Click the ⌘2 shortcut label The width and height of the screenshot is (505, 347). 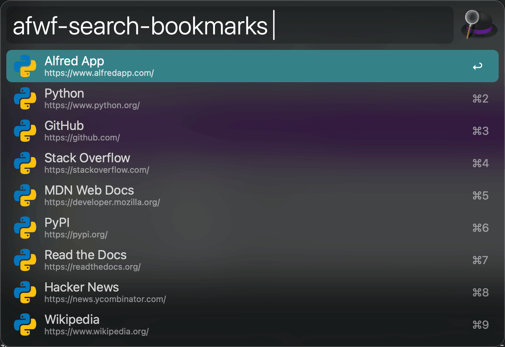click(x=480, y=99)
